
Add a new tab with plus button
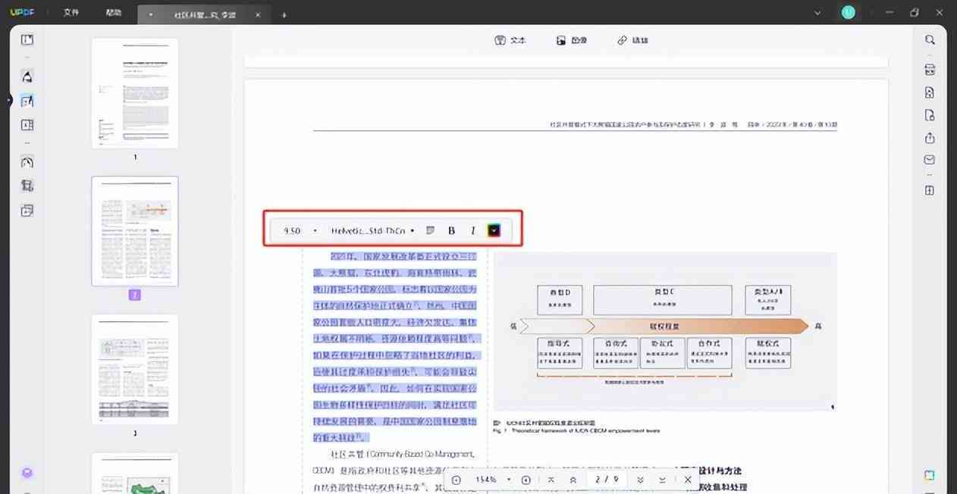(x=284, y=14)
